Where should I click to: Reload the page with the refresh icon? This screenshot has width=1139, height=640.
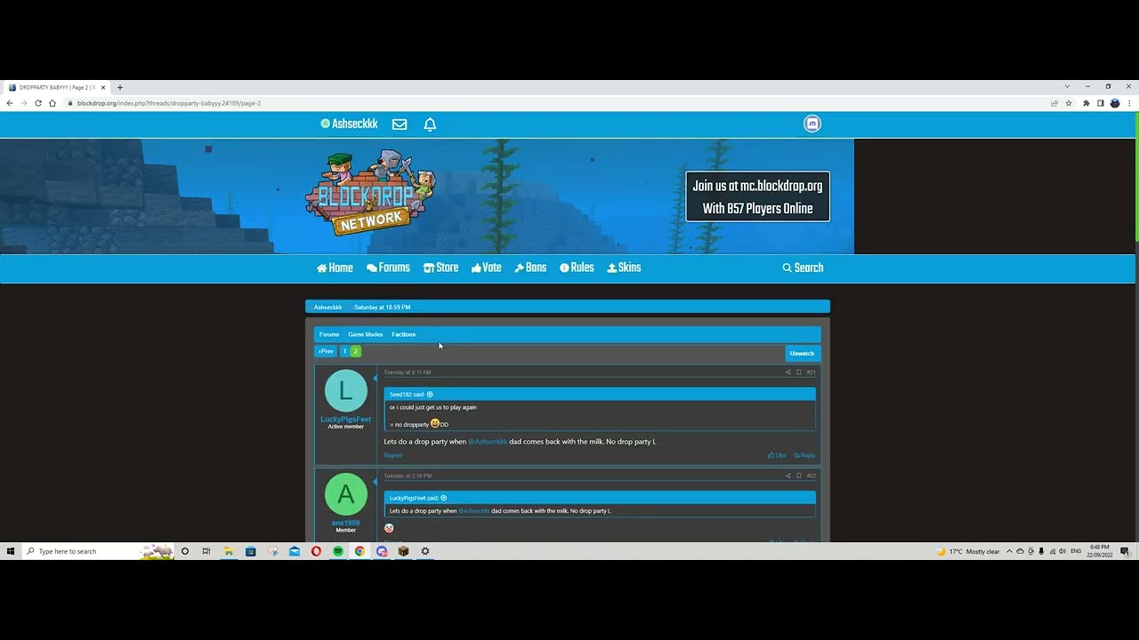click(x=38, y=103)
